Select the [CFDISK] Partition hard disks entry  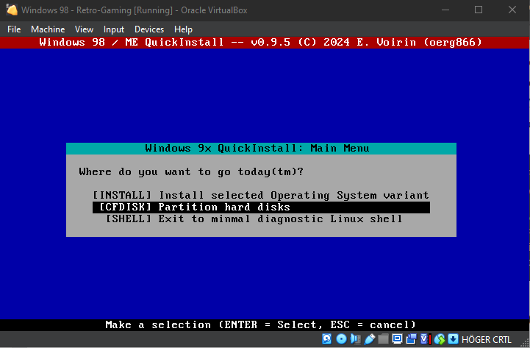point(261,207)
